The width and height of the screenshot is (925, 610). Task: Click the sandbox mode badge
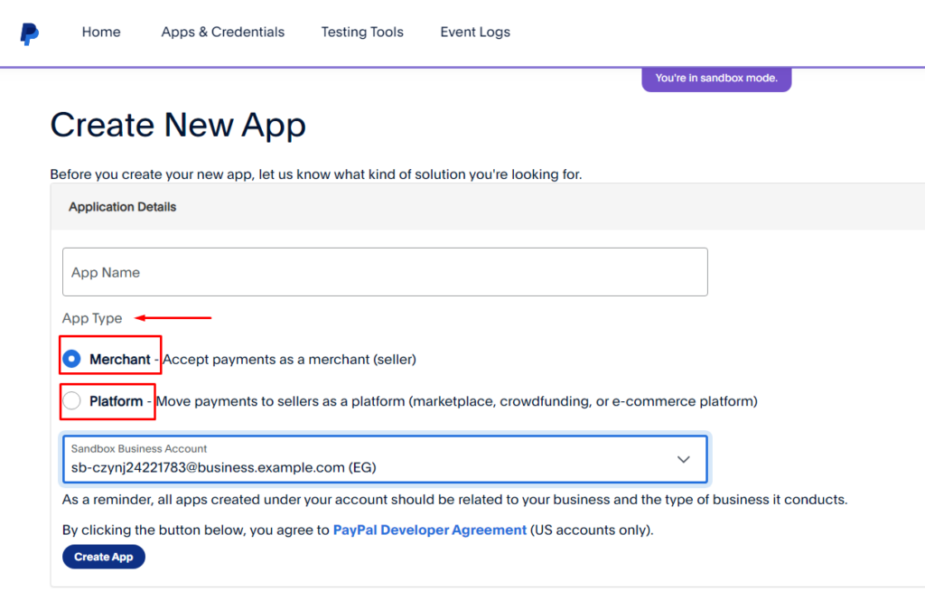pos(716,79)
